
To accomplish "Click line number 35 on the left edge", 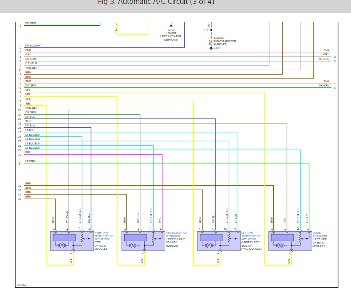I will 20,199.
